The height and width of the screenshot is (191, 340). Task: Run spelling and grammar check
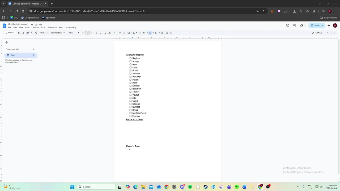(x=32, y=33)
